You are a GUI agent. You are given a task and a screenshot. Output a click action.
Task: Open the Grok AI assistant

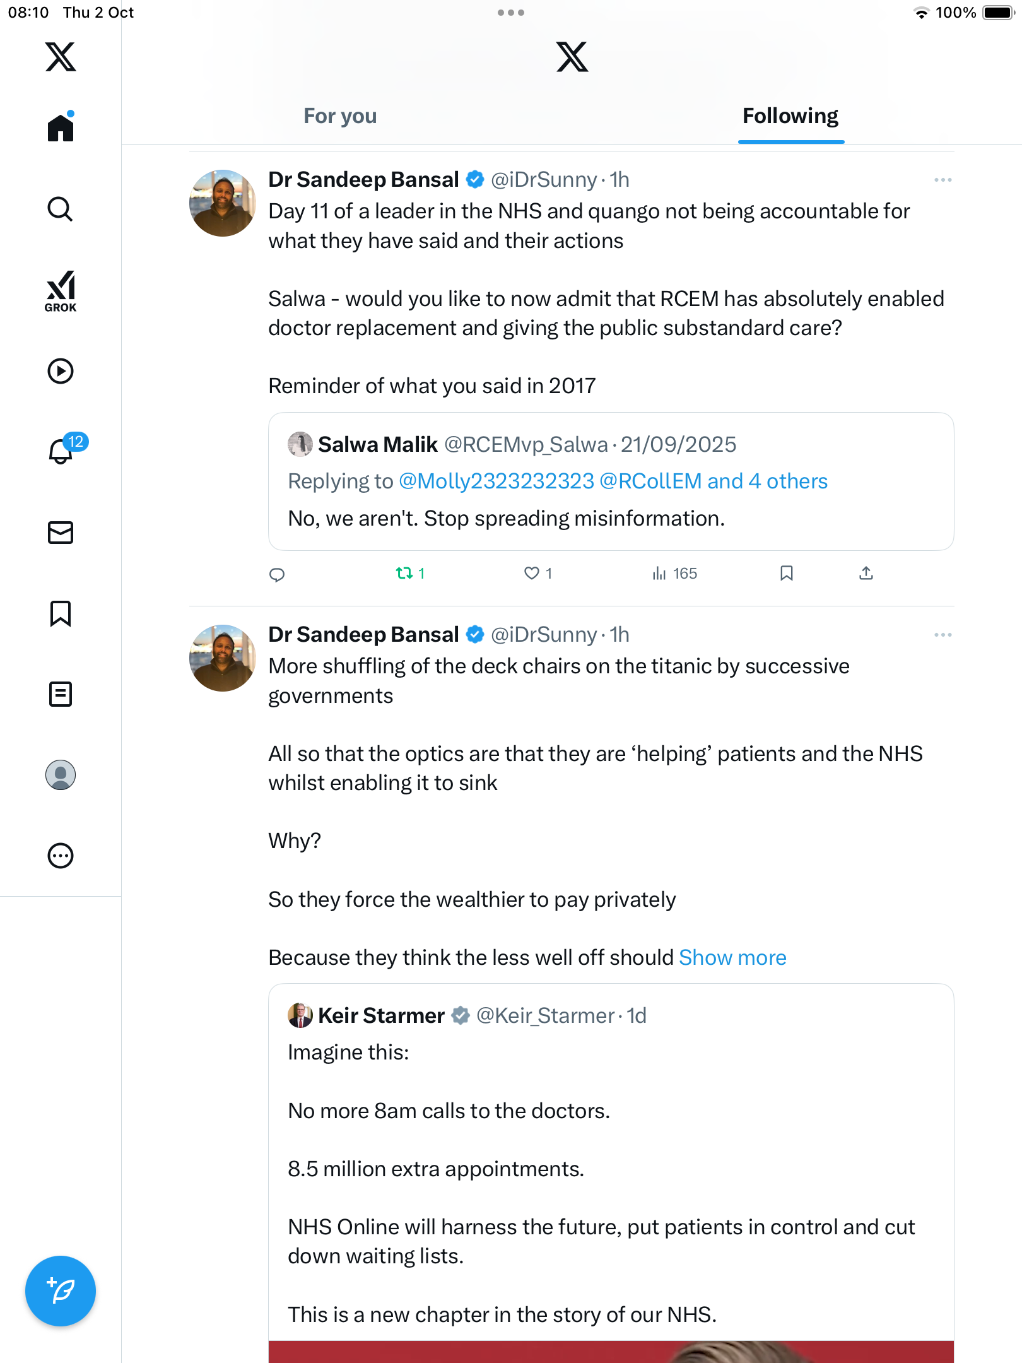(61, 291)
